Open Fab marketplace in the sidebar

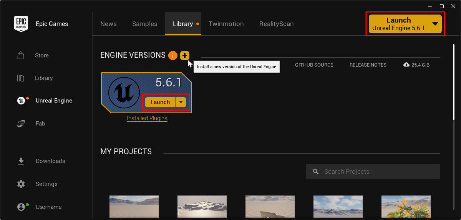[40, 124]
